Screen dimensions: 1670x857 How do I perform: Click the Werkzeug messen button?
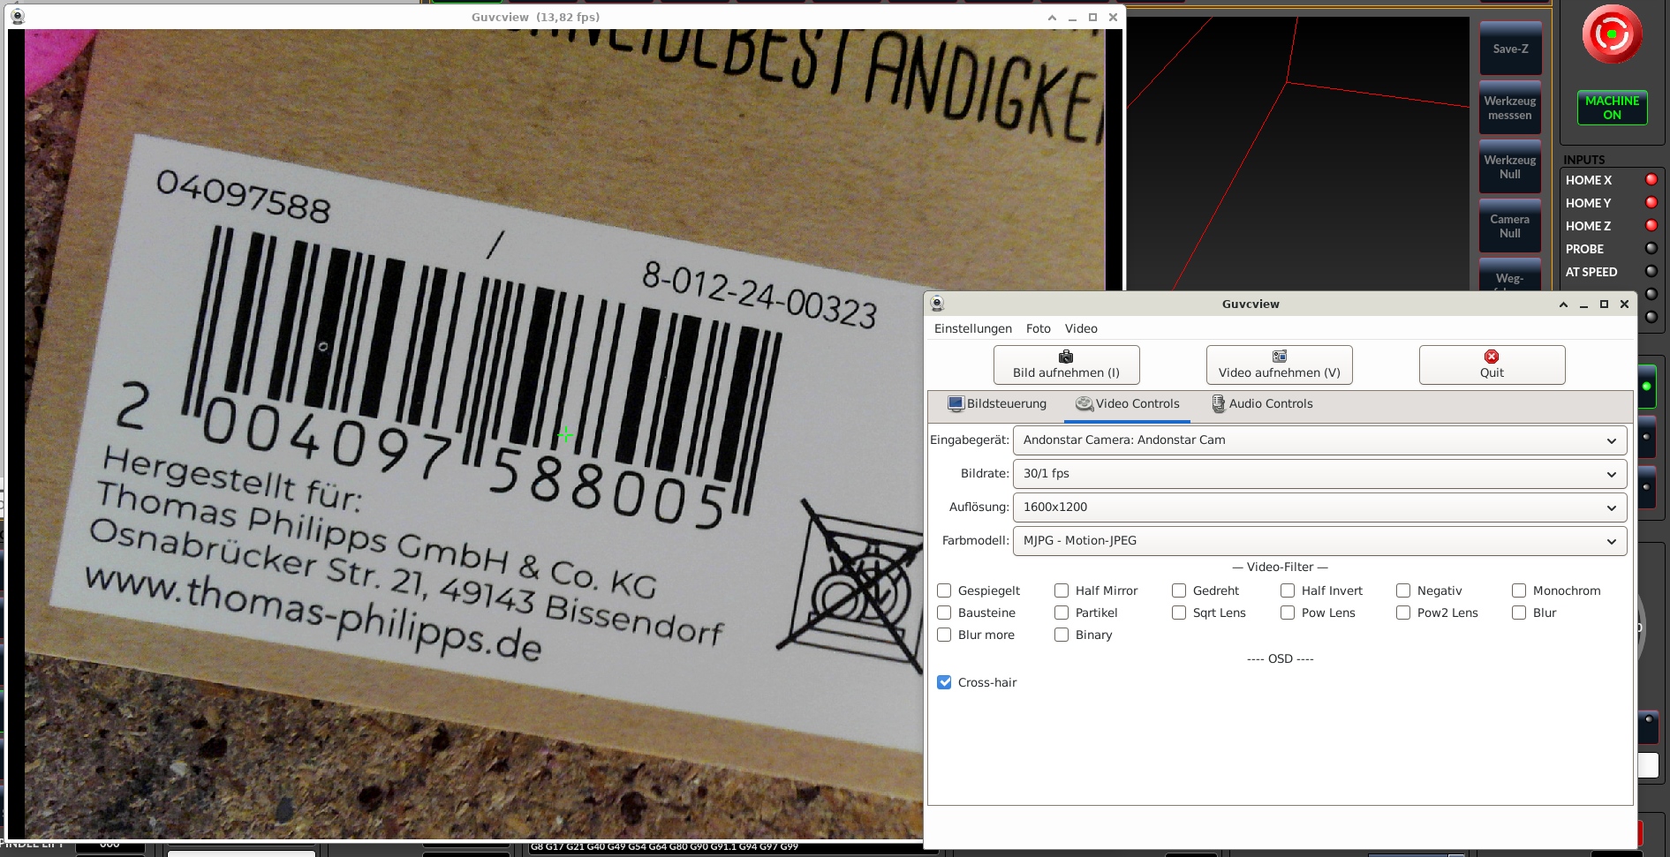click(x=1509, y=108)
